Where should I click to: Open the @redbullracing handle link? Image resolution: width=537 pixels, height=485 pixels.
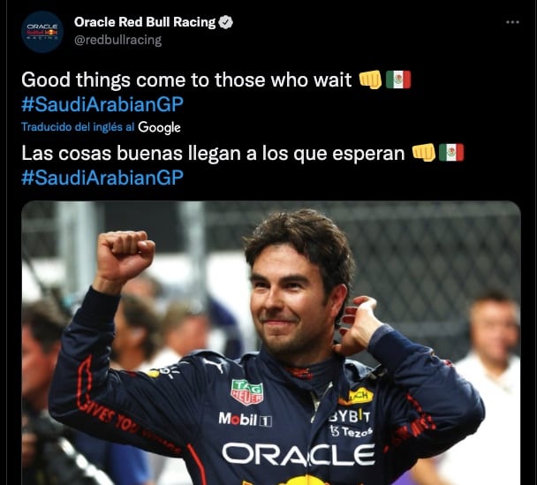[117, 40]
